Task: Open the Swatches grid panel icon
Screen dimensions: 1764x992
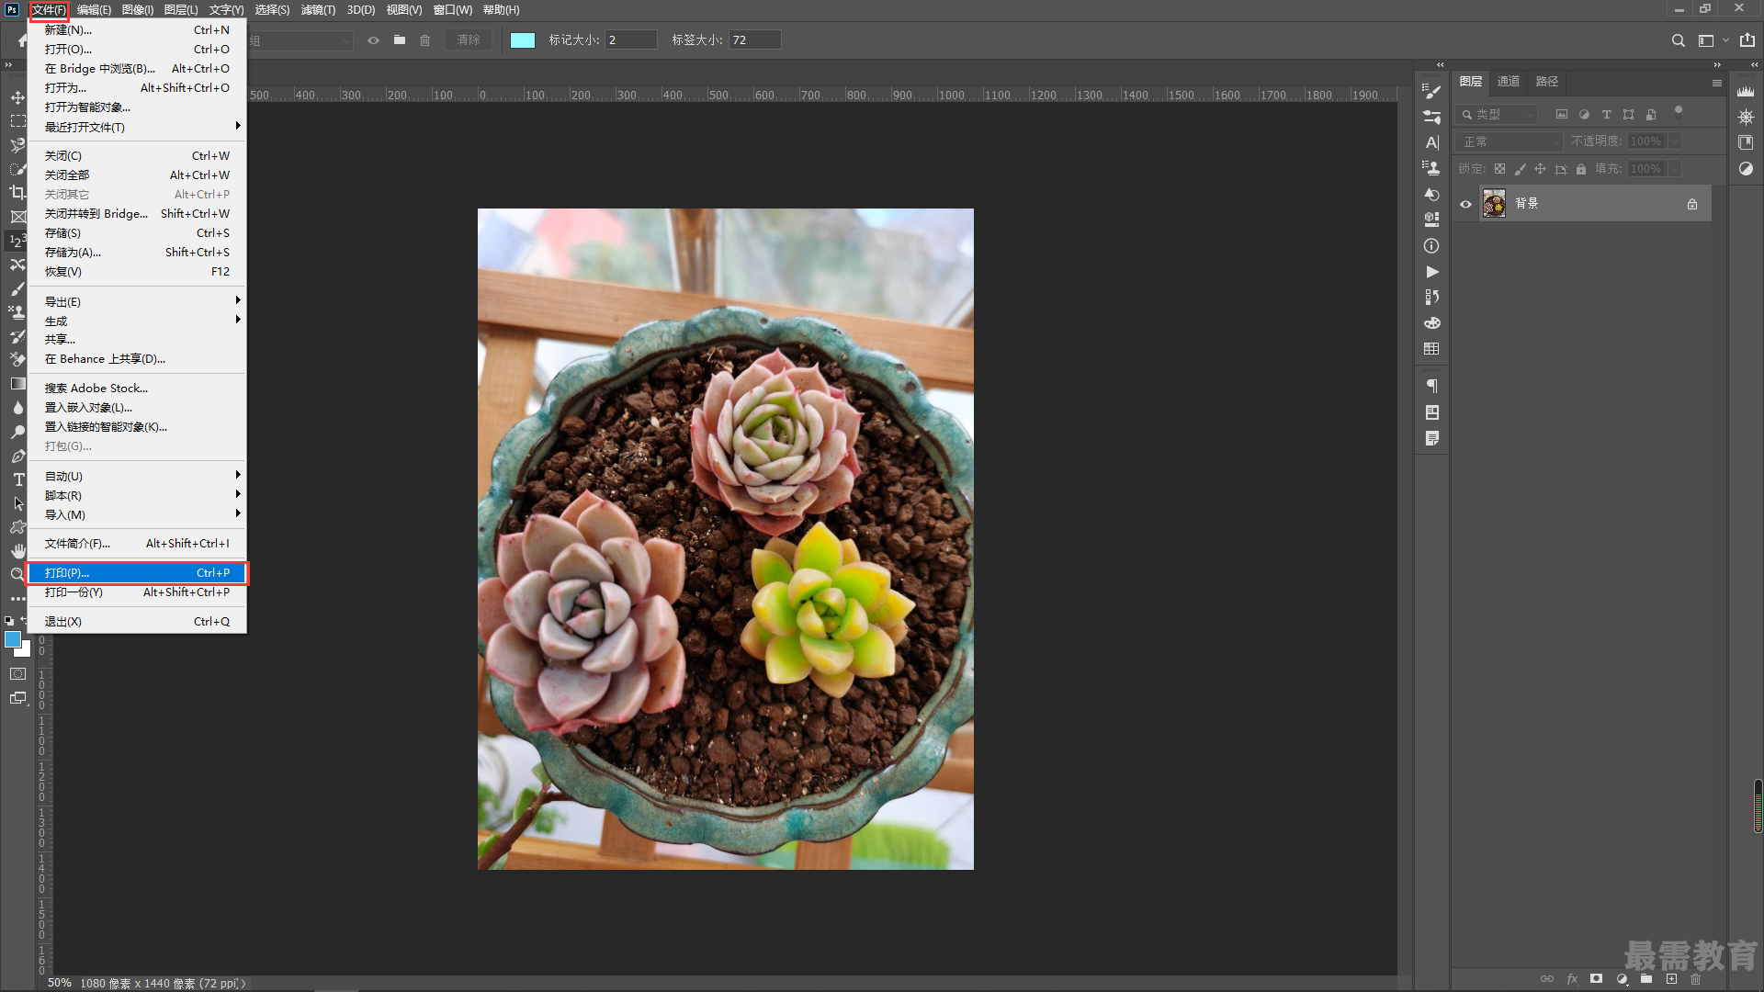Action: point(1431,349)
